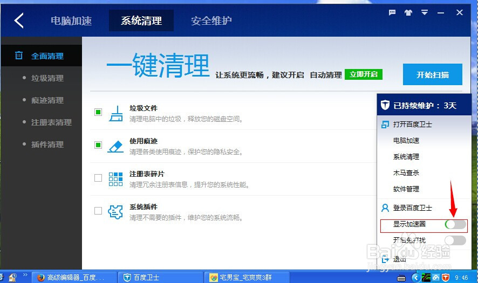Click the shield icon on 百度卫士 taskbar button

tap(127, 278)
